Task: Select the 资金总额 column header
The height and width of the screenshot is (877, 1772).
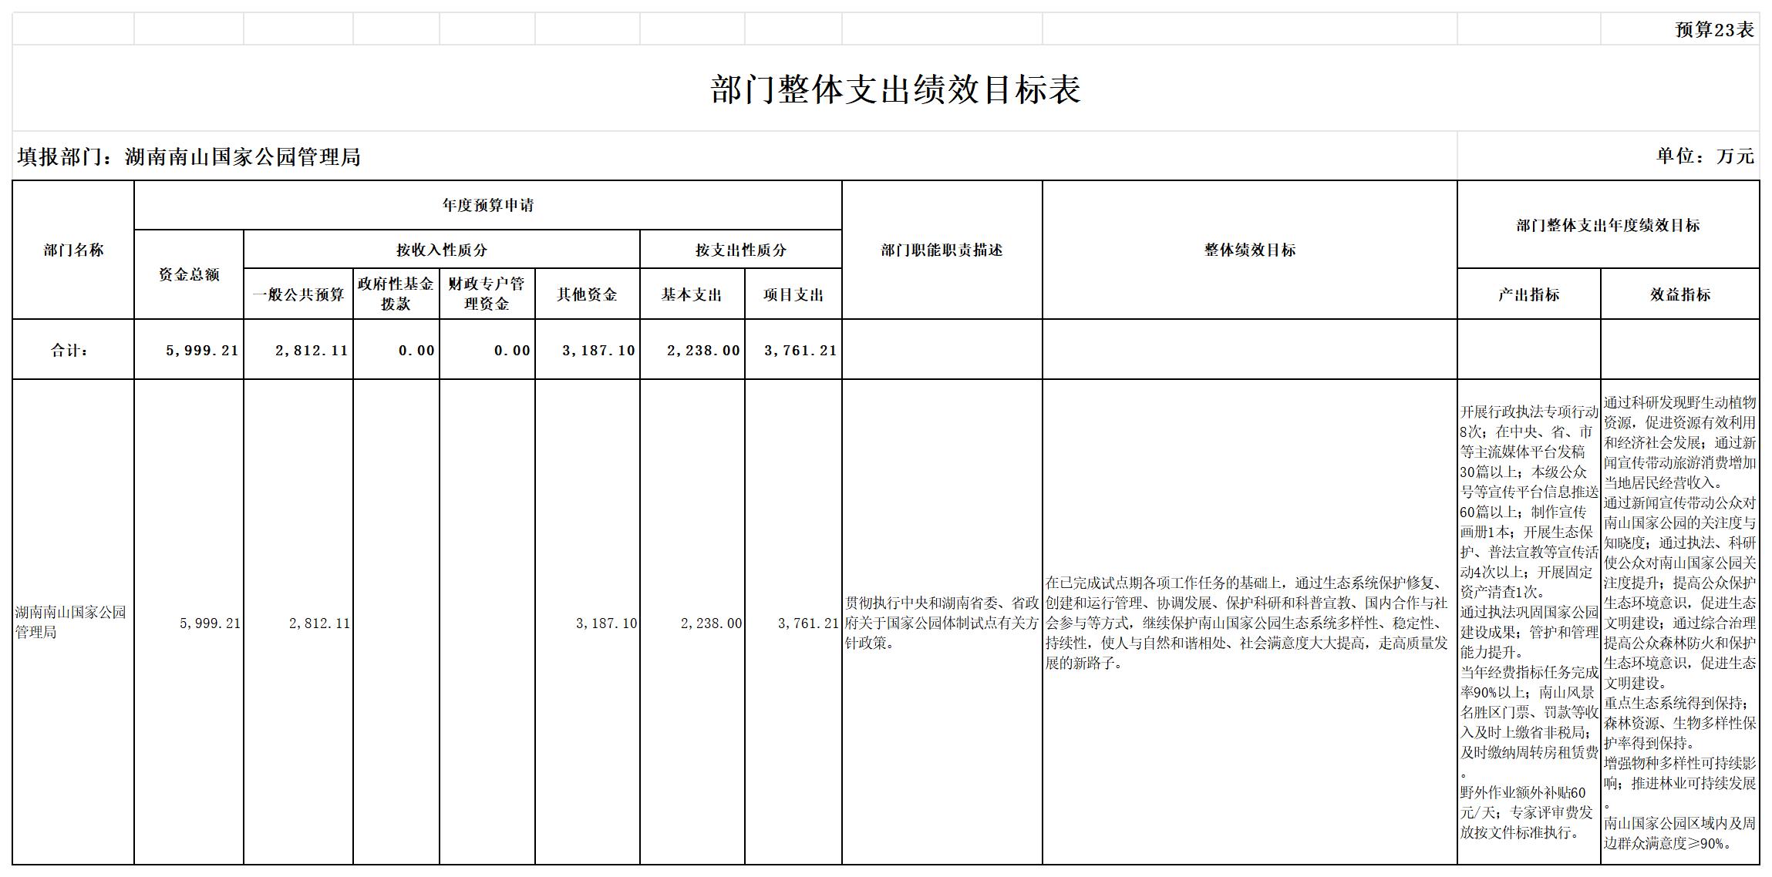Action: 189,274
